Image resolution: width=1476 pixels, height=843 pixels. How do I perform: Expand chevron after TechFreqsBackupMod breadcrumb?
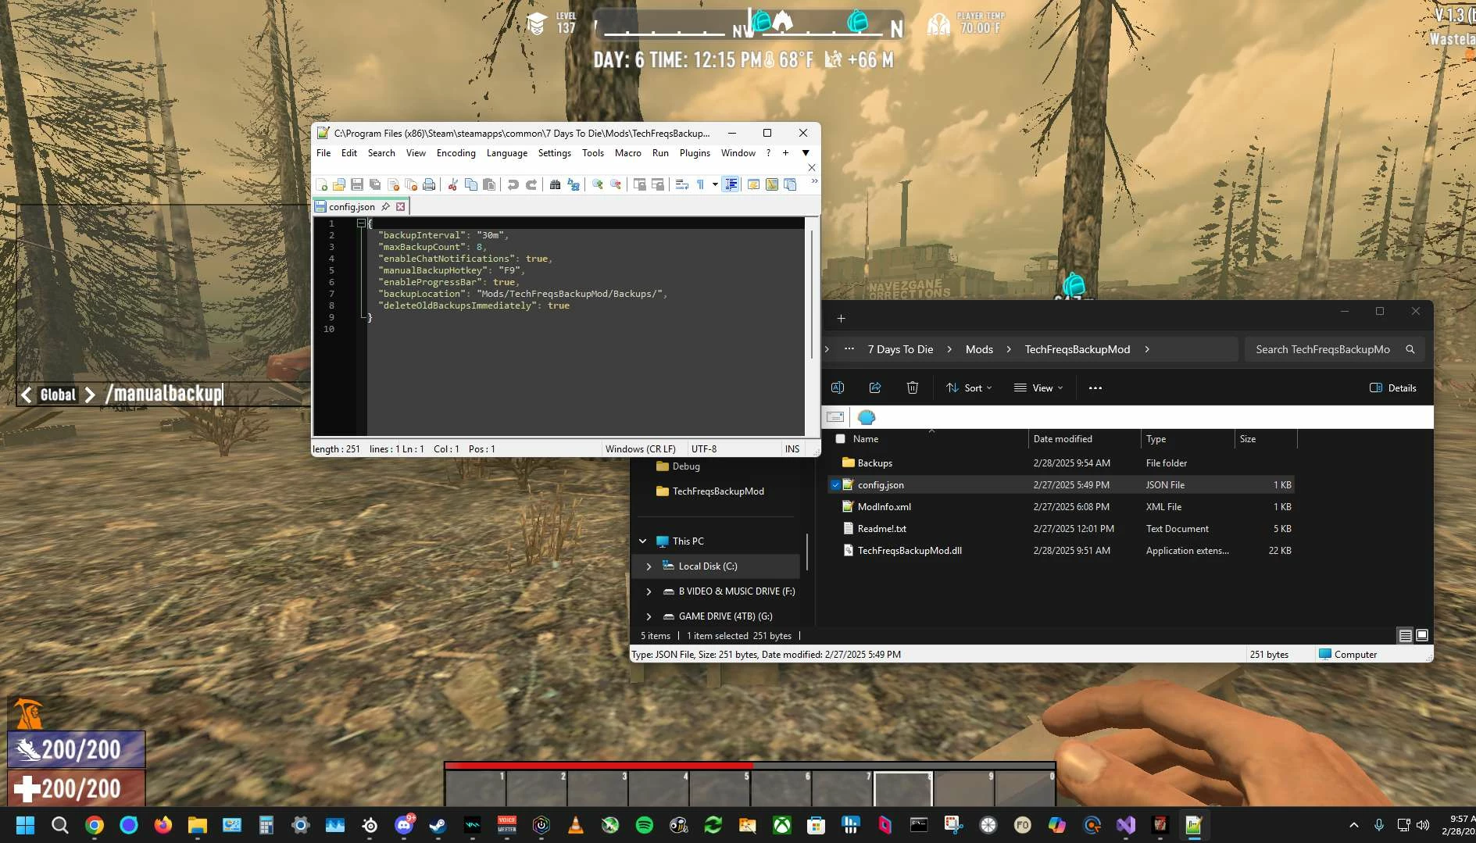pos(1147,349)
